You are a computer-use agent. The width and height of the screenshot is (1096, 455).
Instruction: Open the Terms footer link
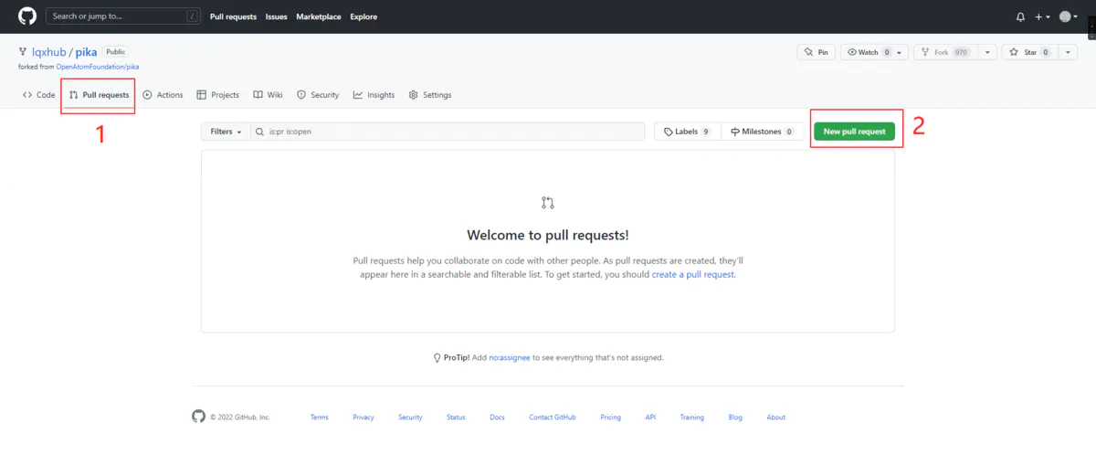click(319, 418)
